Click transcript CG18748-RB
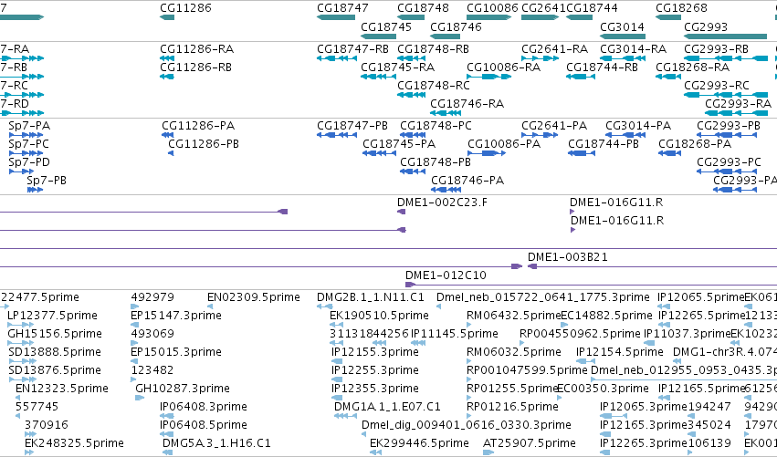This screenshot has height=457, width=777. (x=433, y=49)
